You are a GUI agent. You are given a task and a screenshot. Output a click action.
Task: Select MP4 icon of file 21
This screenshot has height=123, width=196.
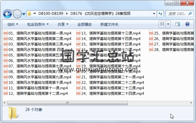[x=78, y=77]
